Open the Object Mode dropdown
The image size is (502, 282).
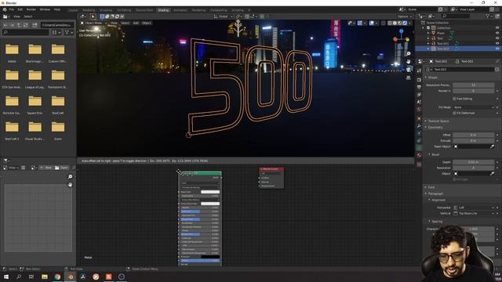[93, 23]
